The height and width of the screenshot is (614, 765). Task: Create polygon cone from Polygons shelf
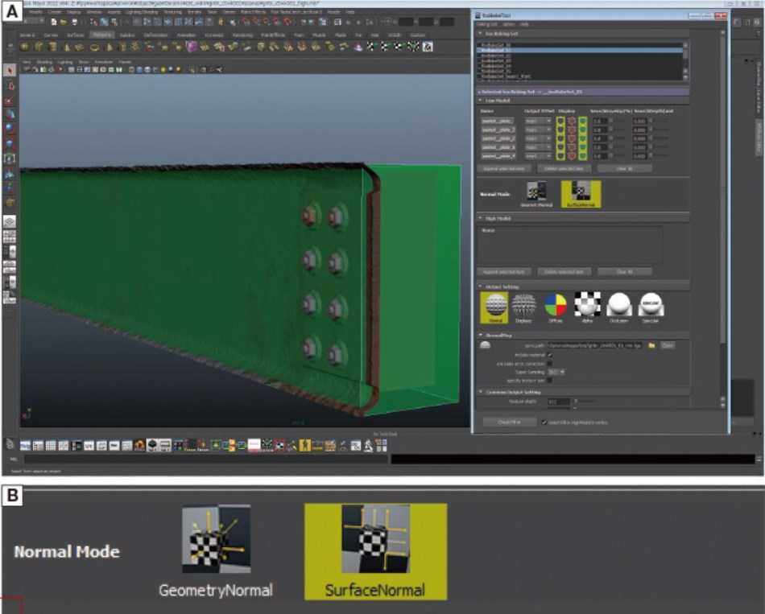click(67, 47)
